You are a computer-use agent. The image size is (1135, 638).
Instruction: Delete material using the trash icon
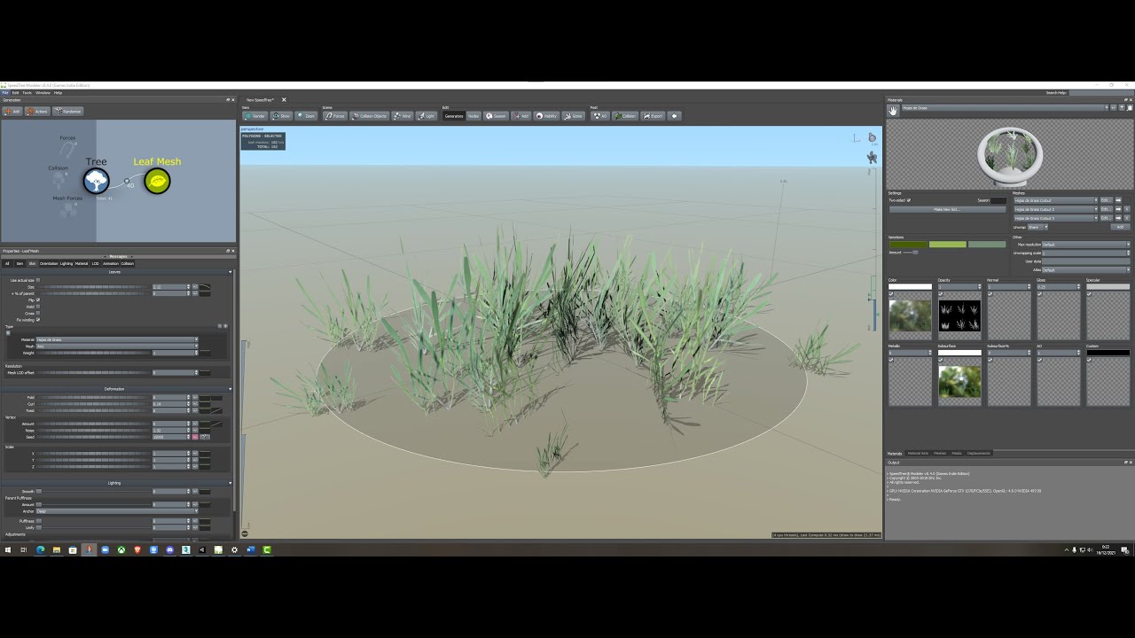pyautogui.click(x=1130, y=108)
